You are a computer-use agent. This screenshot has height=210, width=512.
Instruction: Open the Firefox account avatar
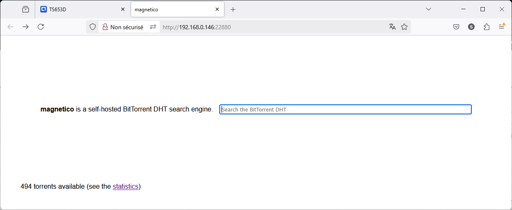(x=471, y=27)
